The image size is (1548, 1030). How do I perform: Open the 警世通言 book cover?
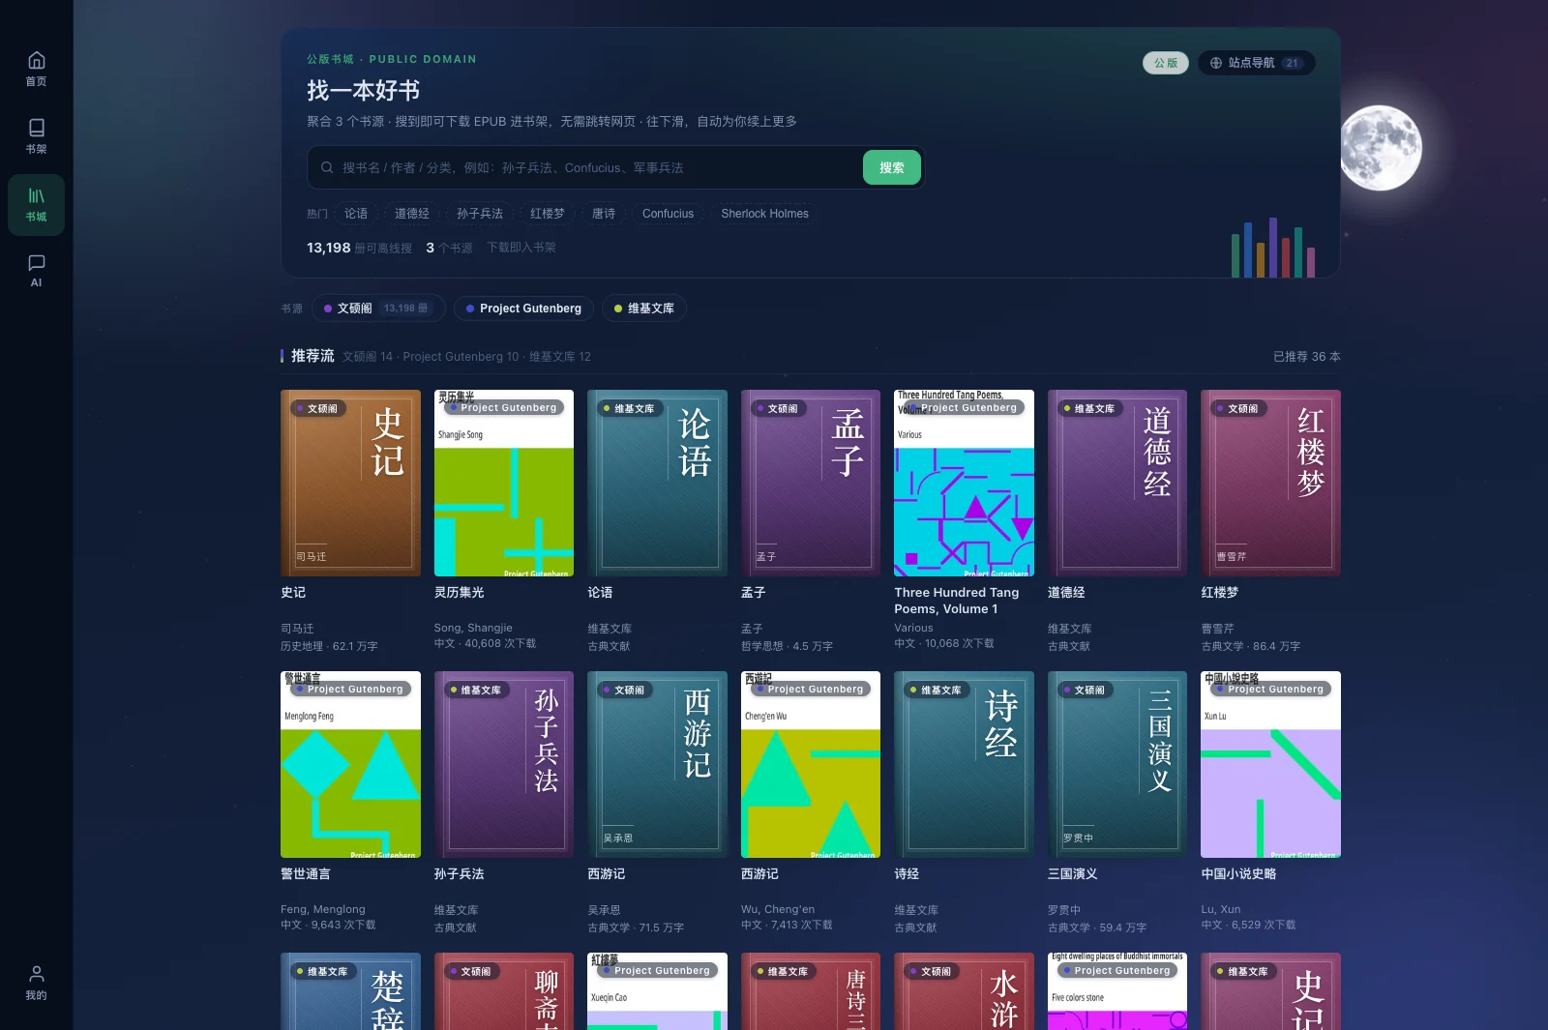click(x=350, y=764)
